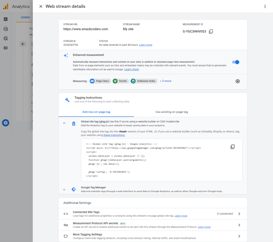Click the Enhanced measurement sparkle icon
The width and height of the screenshot is (273, 242).
[x=66, y=55]
